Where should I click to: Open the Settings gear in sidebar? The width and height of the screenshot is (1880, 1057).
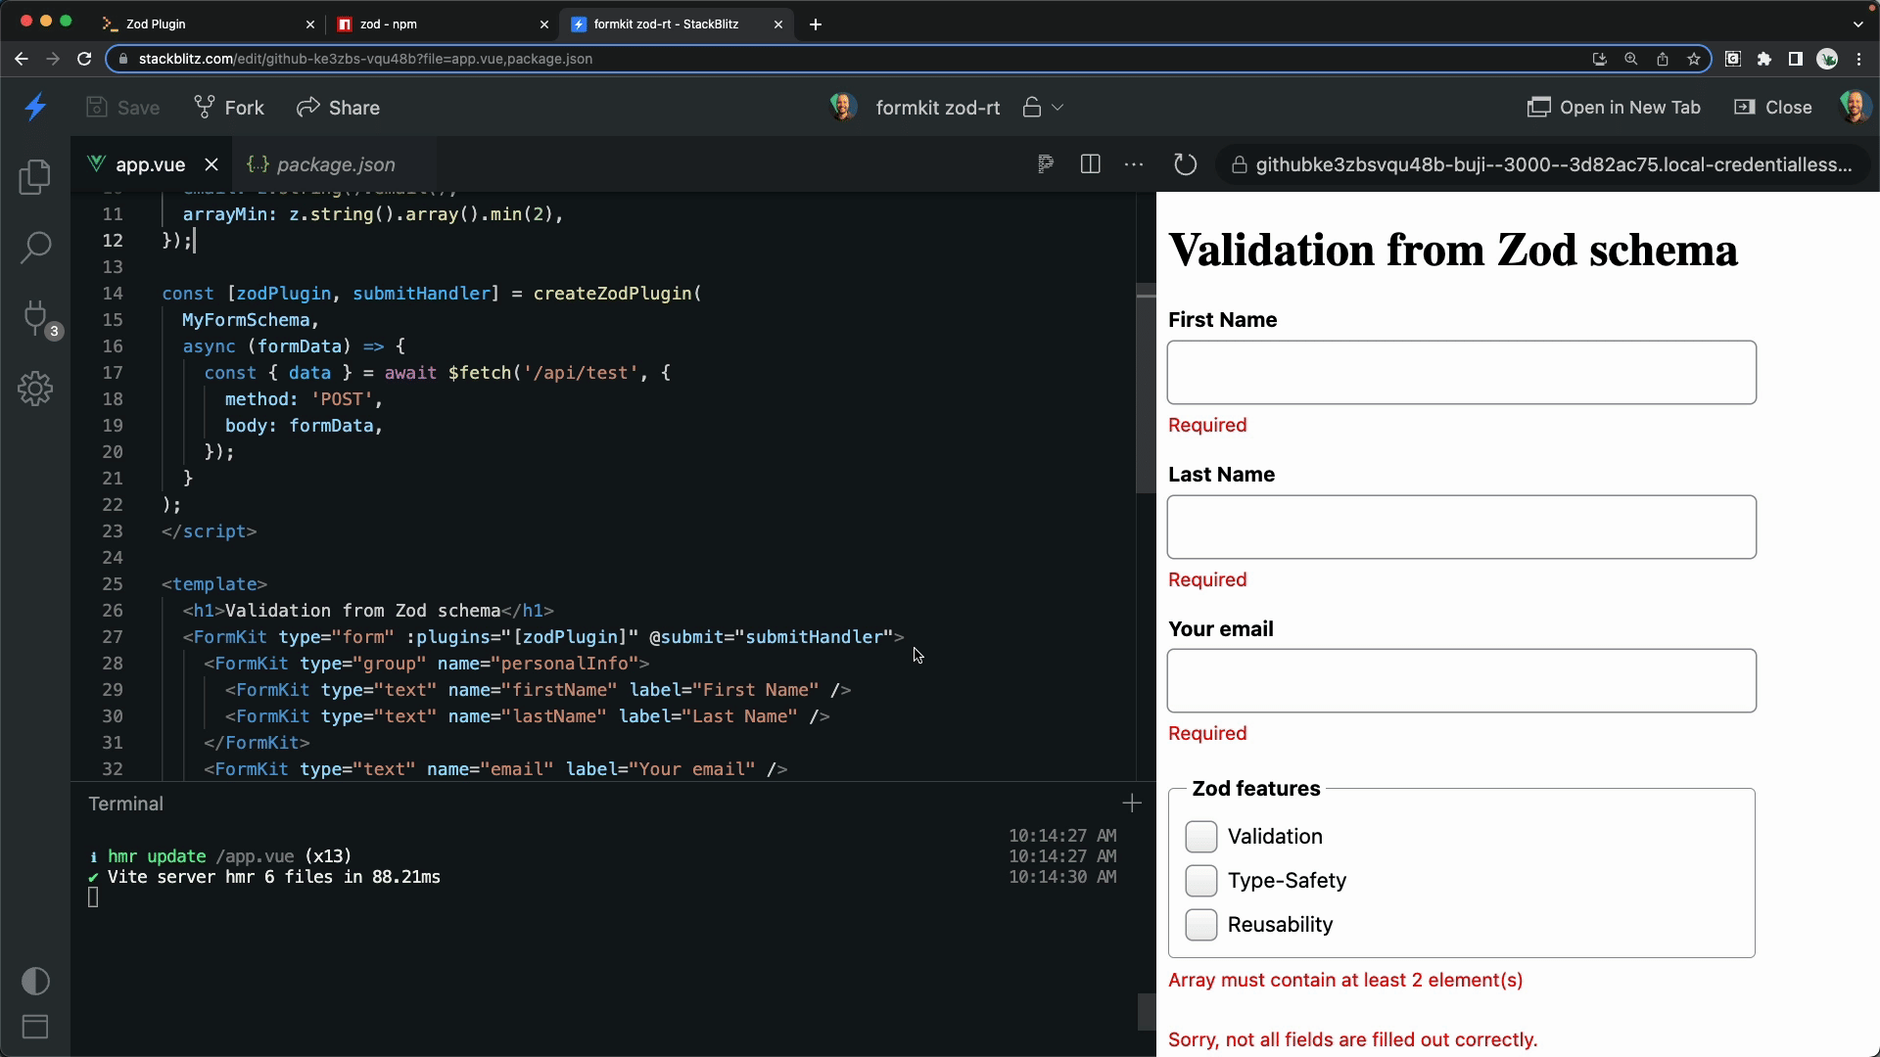click(35, 389)
